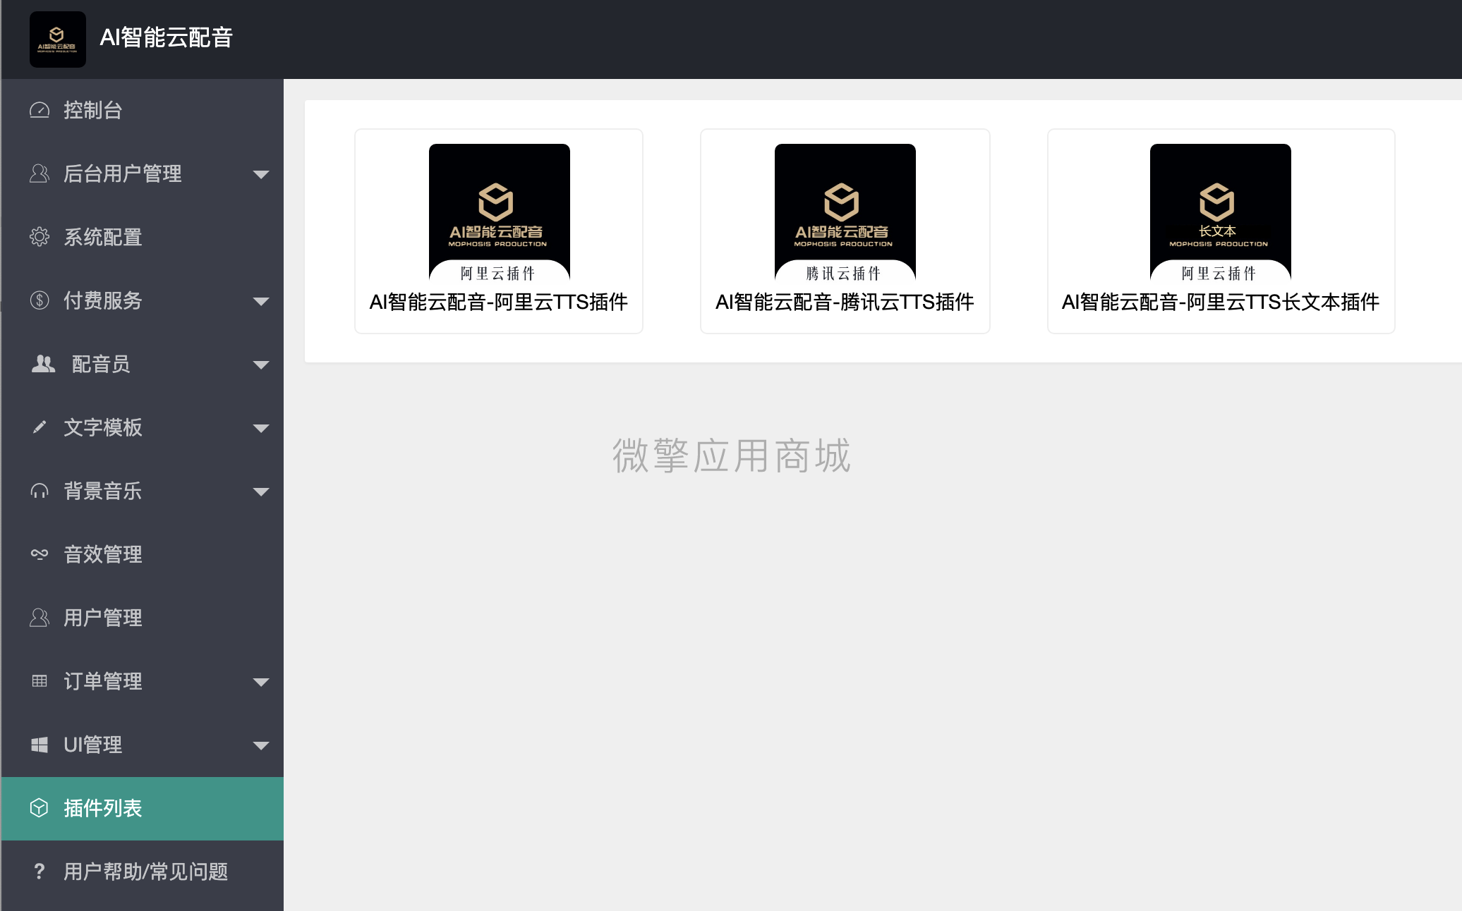Image resolution: width=1462 pixels, height=911 pixels.
Task: Open 用户帮助/常见问题 menu item
Action: click(143, 872)
